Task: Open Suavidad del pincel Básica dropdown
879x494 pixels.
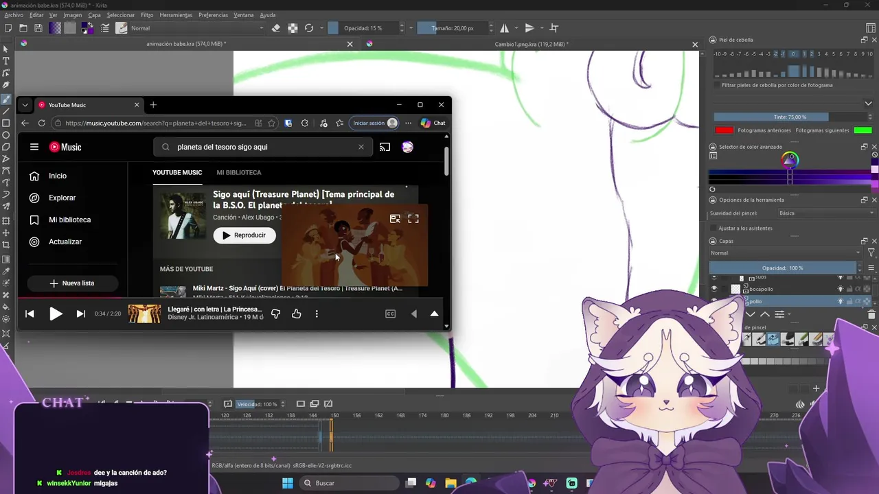Action: click(x=827, y=213)
